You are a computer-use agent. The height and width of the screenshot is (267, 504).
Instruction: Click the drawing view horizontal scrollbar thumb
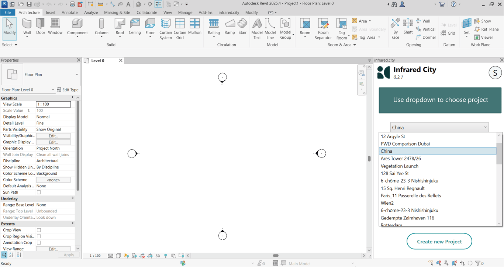(276, 256)
